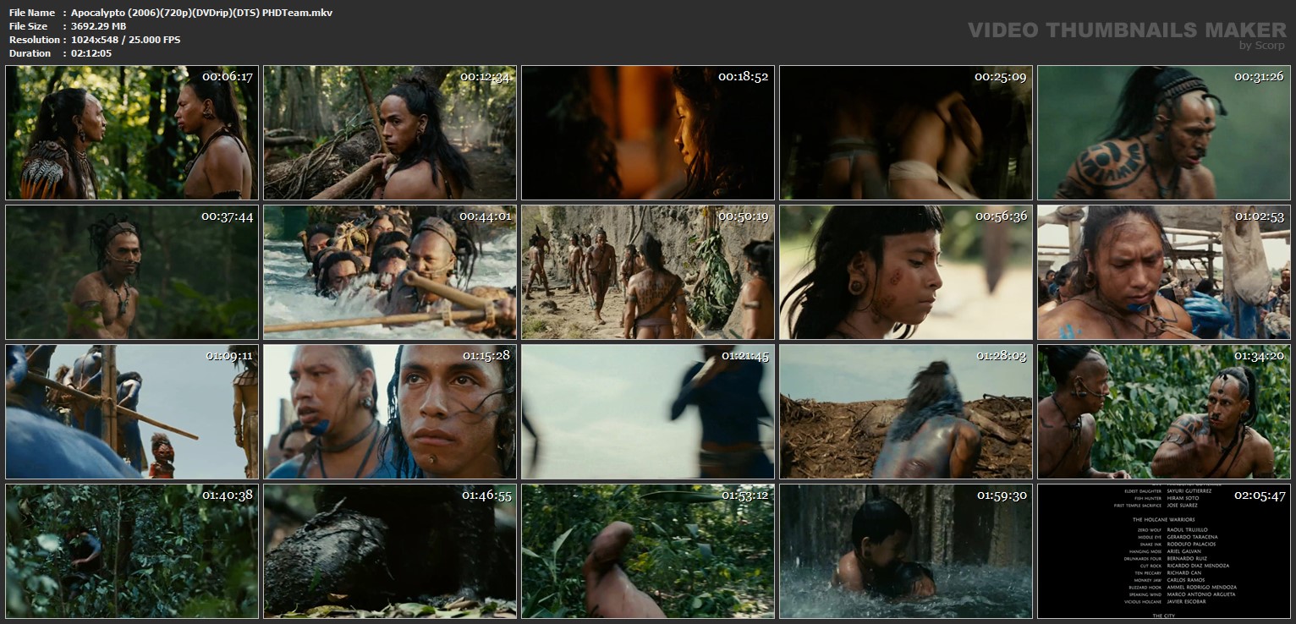
Task: Select the waterfall thumbnail at 01:59:30
Action: click(x=906, y=551)
